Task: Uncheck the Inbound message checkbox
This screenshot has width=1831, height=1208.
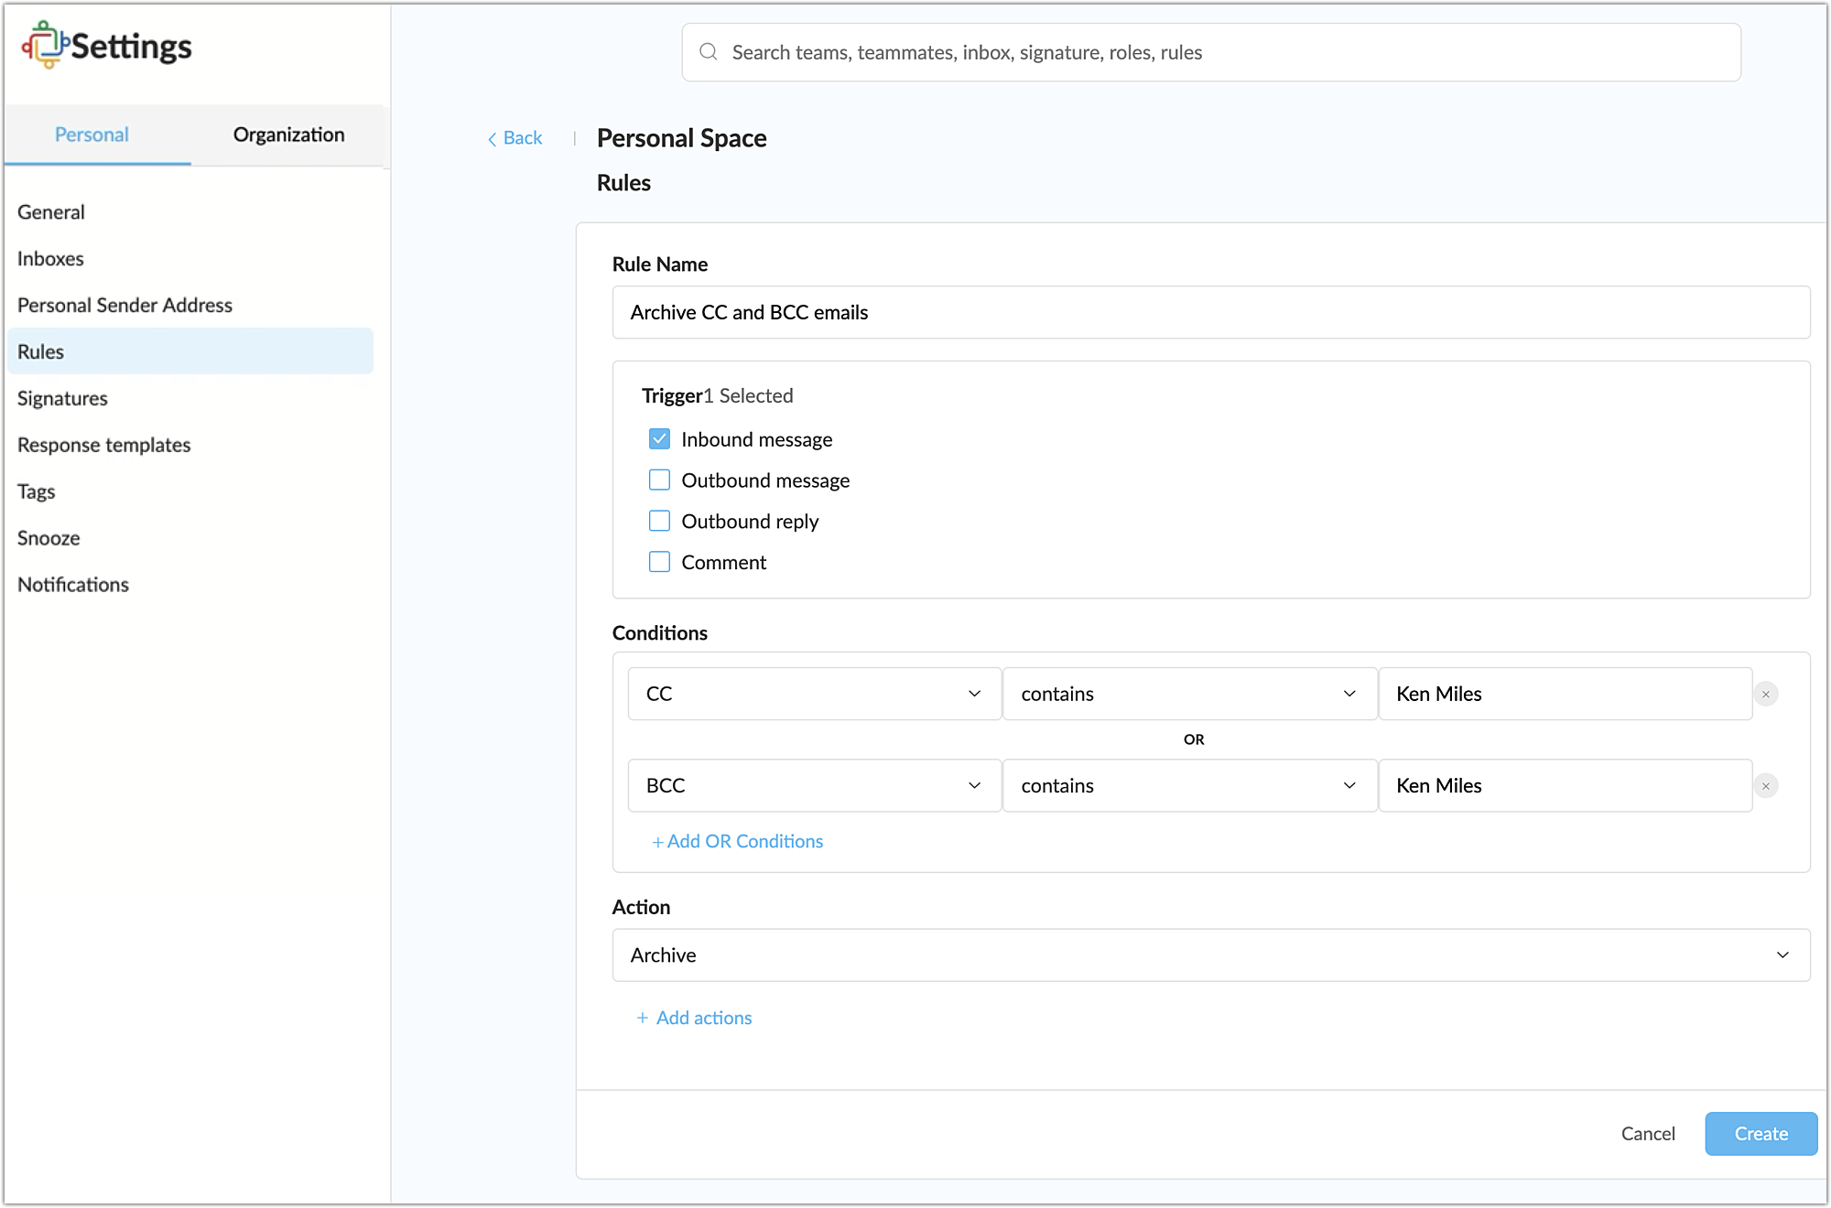Action: 659,439
